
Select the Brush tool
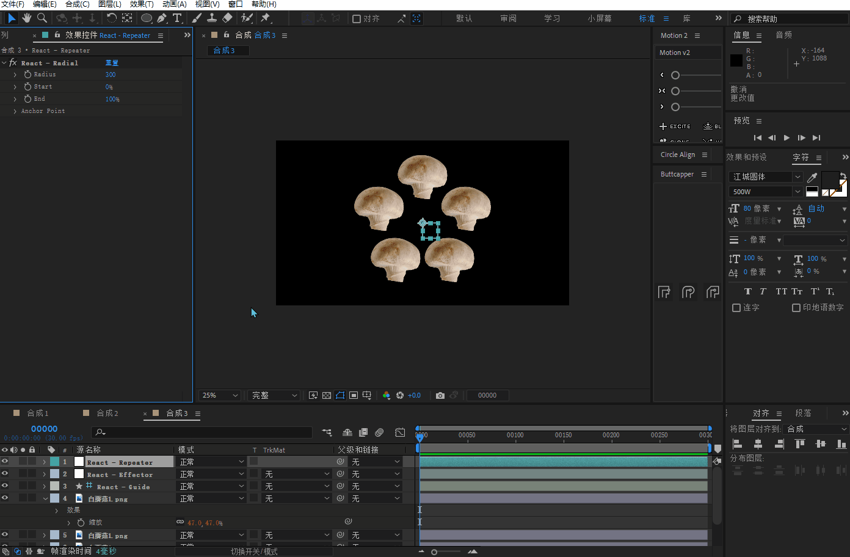197,18
